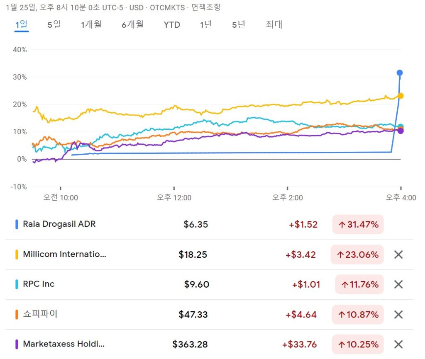Click the +$4.64 change amount
425x359 pixels.
pos(301,315)
